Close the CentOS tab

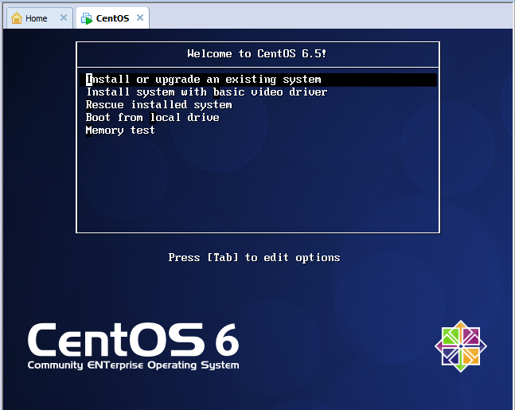click(140, 18)
